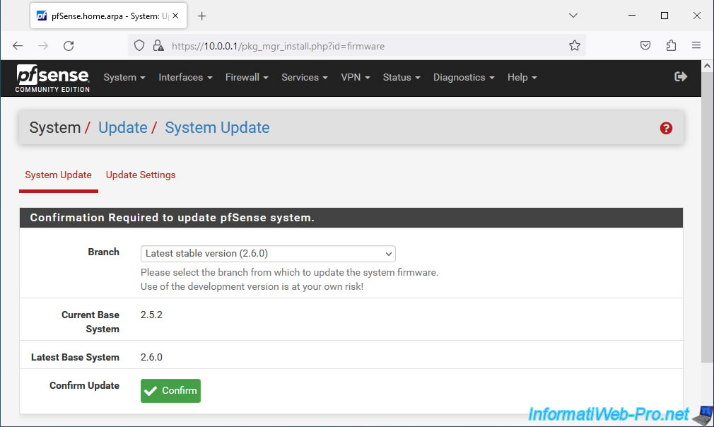
Task: Click the browser forward arrow
Action: 43,45
